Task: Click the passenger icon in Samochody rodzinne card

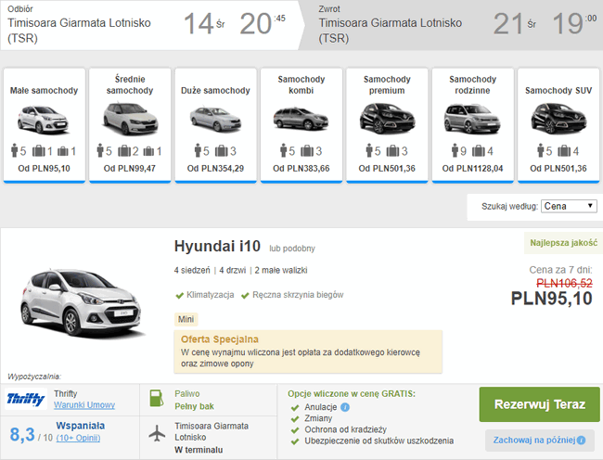Action: 455,150
